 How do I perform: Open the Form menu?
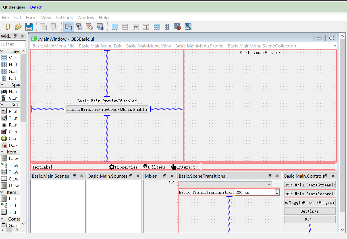(31, 17)
